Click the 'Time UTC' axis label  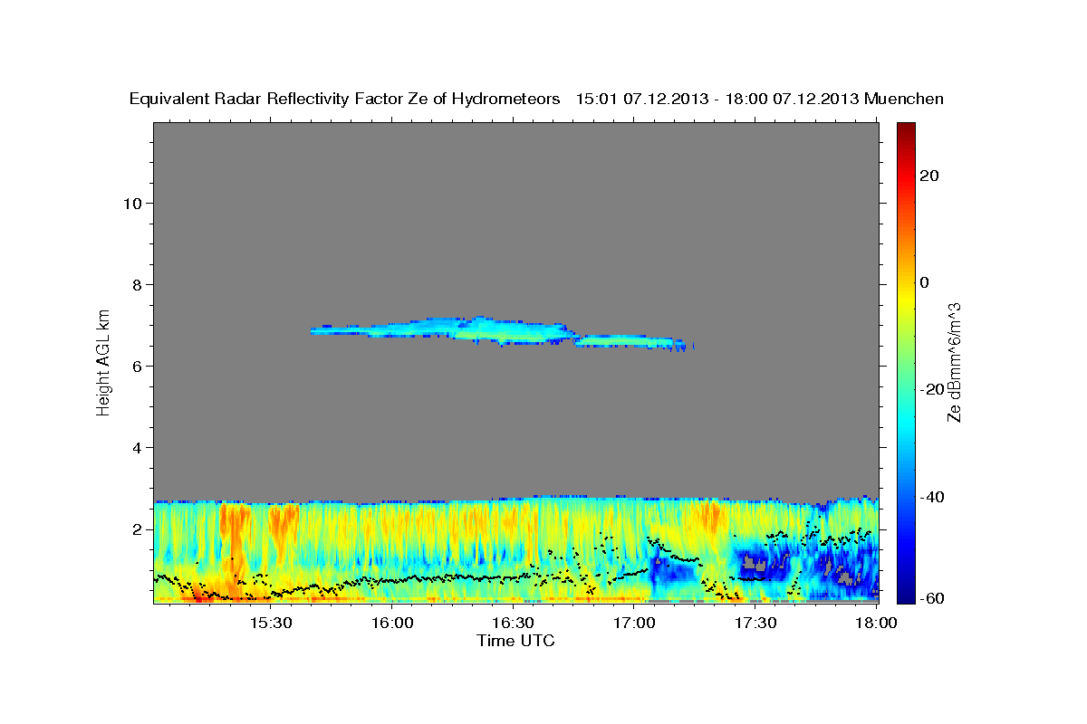(515, 640)
